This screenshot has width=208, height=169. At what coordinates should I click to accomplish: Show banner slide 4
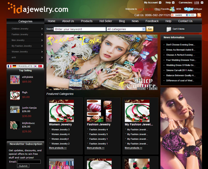coord(151,88)
